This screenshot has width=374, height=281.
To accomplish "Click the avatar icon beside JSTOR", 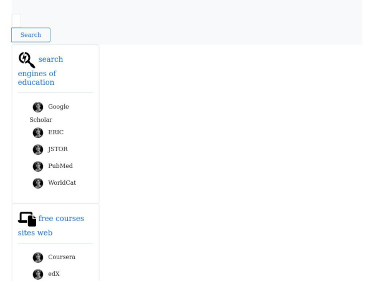I will [x=38, y=150].
